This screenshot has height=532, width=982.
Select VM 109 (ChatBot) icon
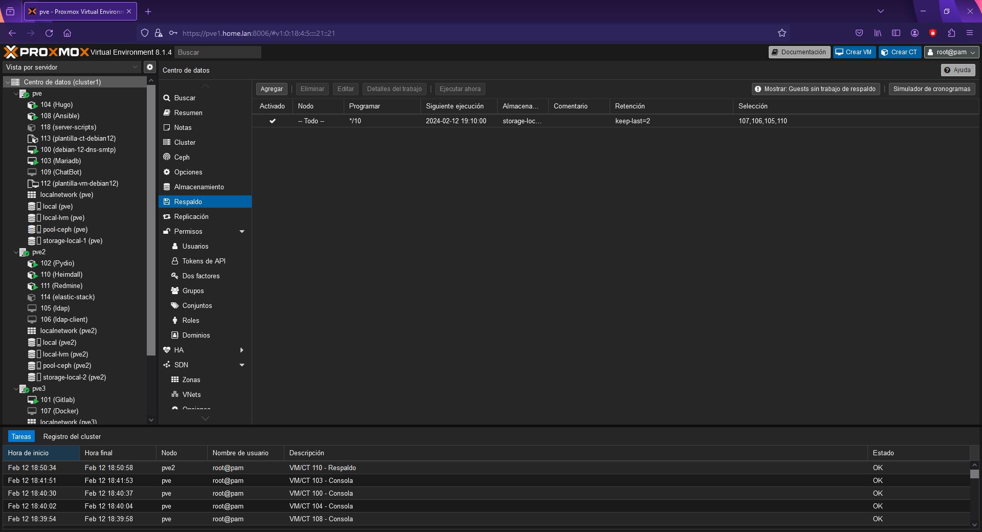coord(32,172)
